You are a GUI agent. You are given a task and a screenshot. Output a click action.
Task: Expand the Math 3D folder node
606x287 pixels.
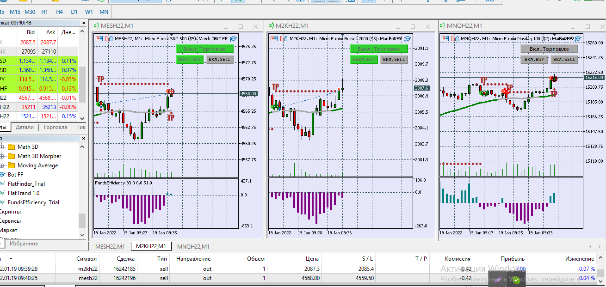1,147
